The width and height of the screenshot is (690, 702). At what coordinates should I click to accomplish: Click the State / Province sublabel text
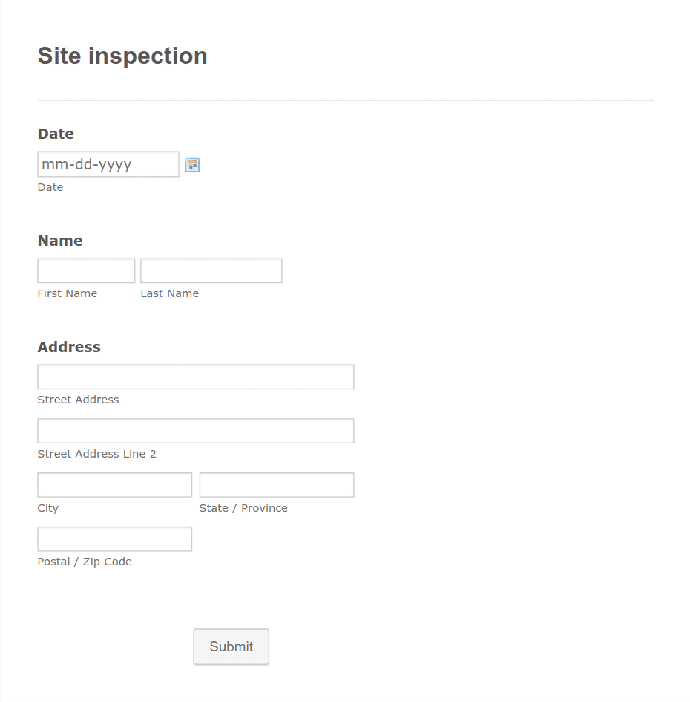tap(243, 508)
